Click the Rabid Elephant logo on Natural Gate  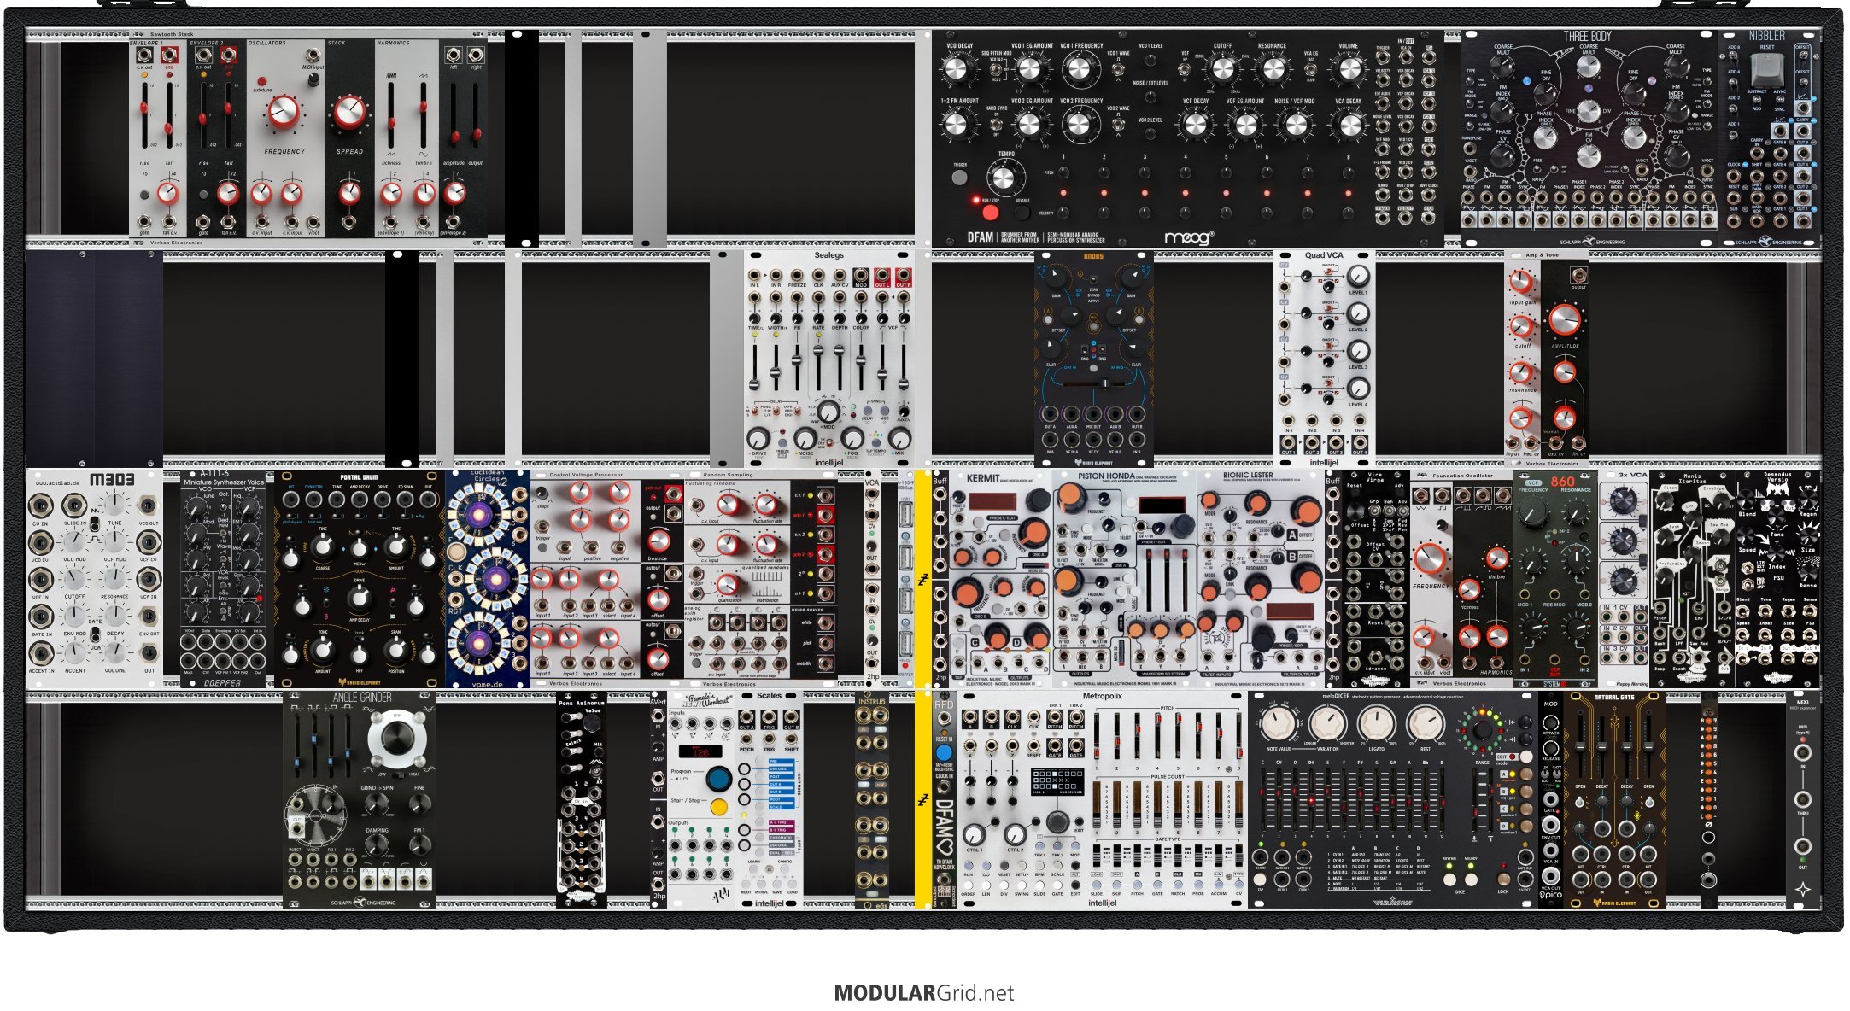(1614, 902)
